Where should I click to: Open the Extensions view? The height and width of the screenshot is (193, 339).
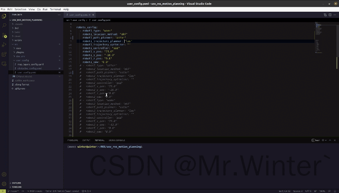tap(4, 54)
